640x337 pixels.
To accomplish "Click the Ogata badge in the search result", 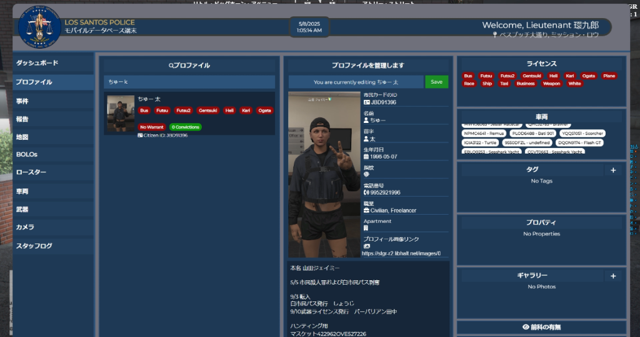I will tap(264, 110).
